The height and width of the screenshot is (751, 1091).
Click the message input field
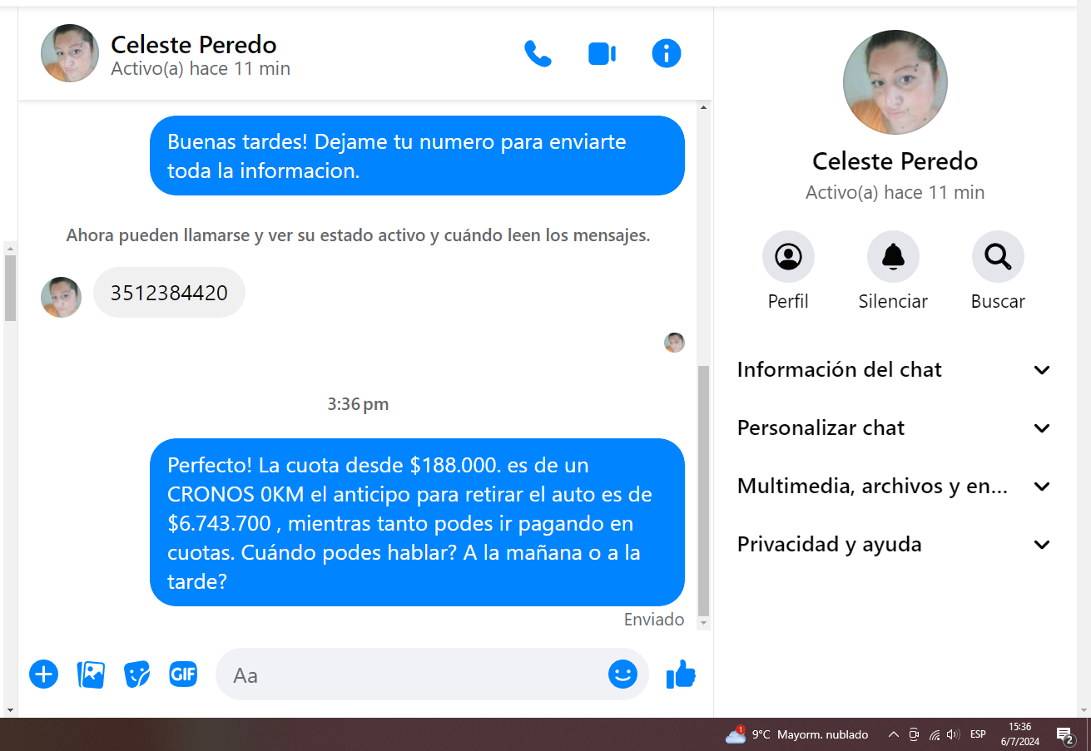tap(416, 674)
